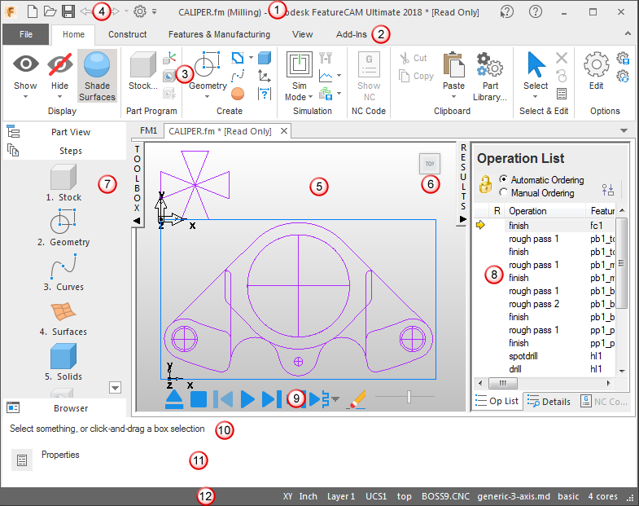639x506 pixels.
Task: Click the delete X icon in Select & Edit
Action: pyautogui.click(x=562, y=58)
